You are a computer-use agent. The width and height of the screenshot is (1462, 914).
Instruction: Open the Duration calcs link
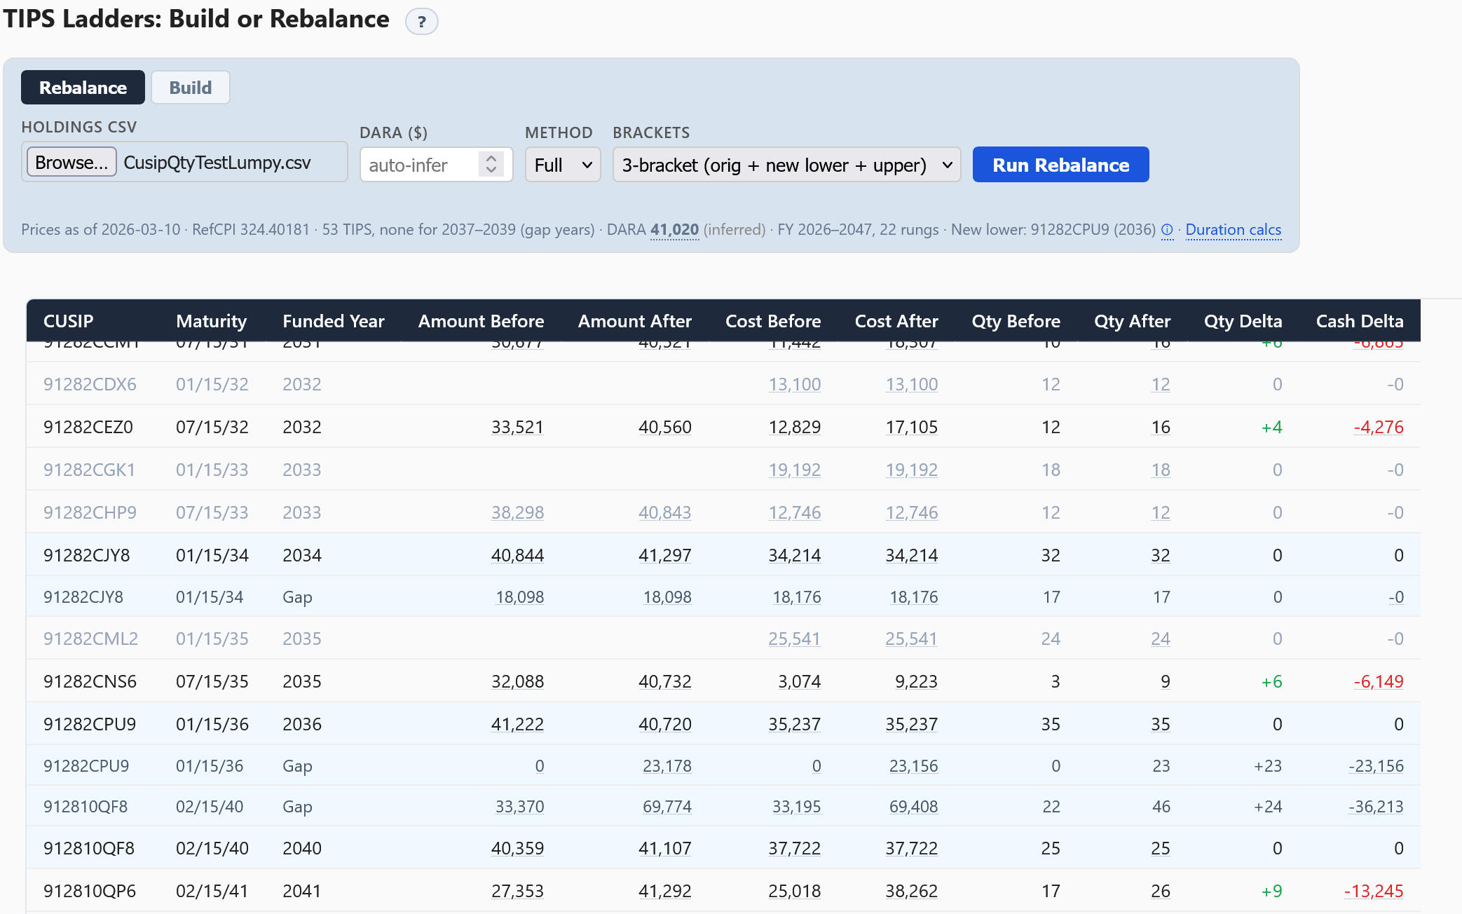(x=1233, y=230)
